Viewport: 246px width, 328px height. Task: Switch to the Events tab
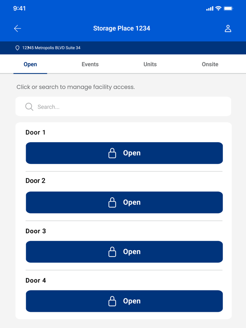point(90,64)
